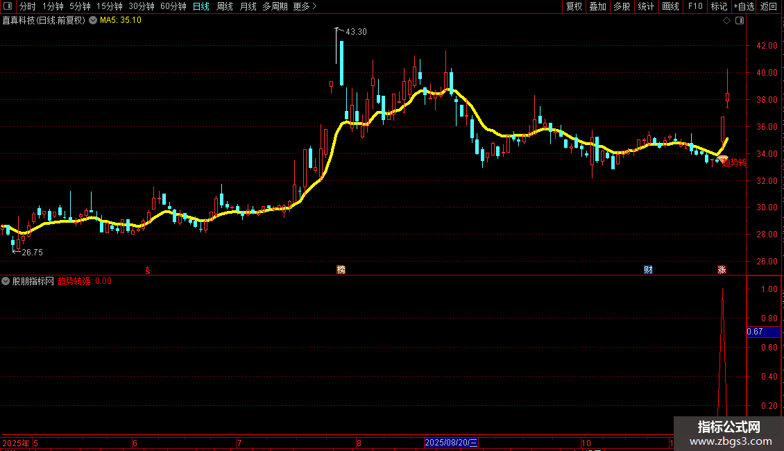Screen dimensions: 784x451
Task: Click the month 10 timeline marker
Action: (586, 443)
